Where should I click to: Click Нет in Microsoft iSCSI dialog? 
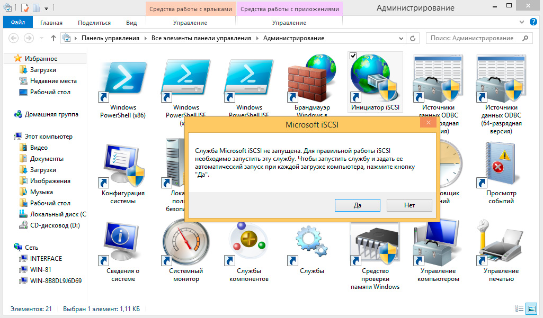pyautogui.click(x=410, y=205)
